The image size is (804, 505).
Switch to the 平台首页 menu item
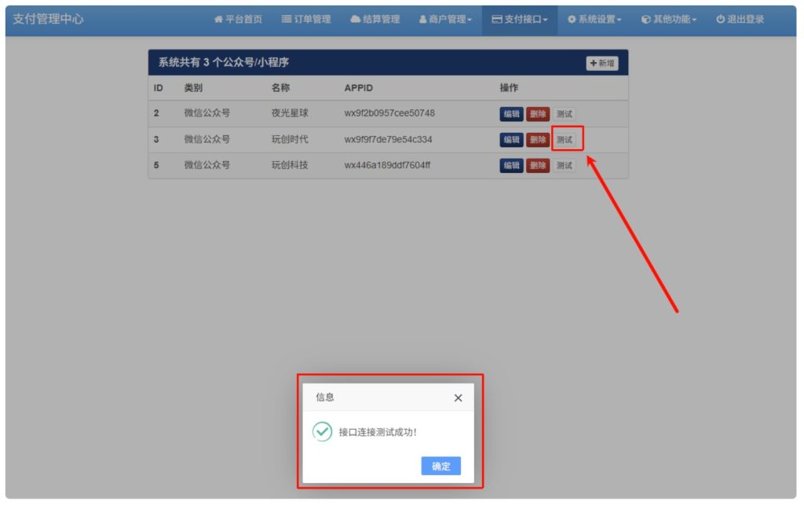point(237,19)
